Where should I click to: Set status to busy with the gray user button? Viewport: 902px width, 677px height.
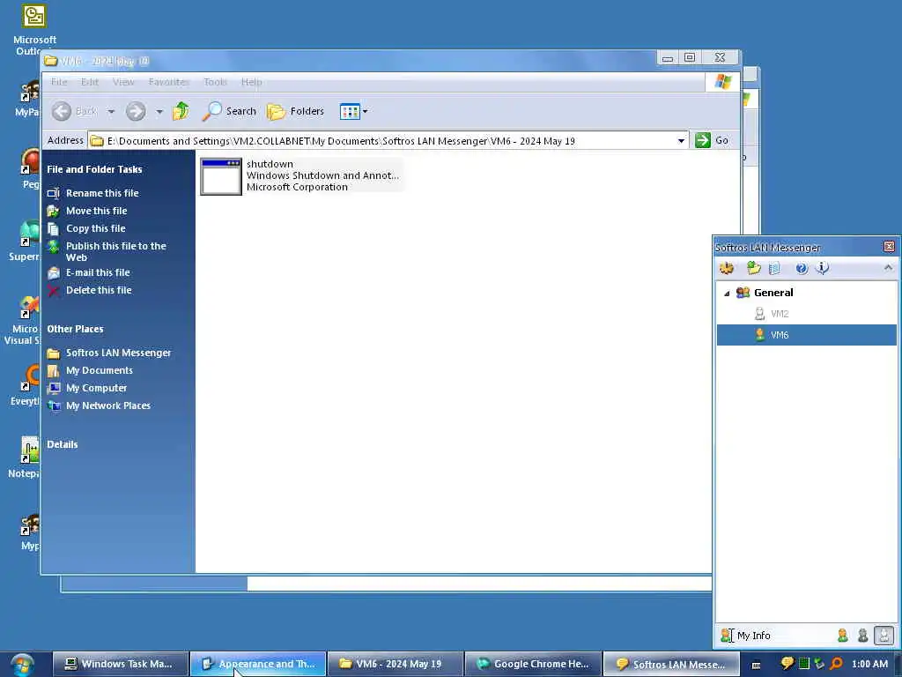(x=863, y=636)
